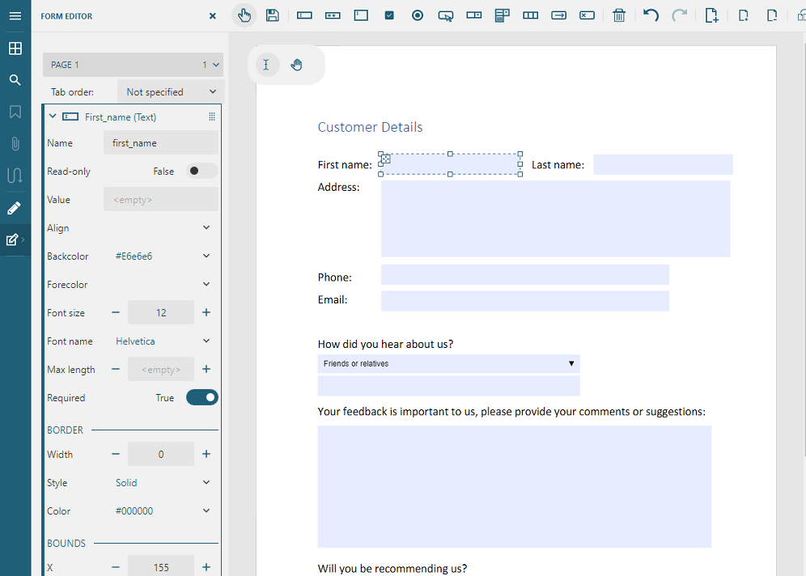Viewport: 806px width, 576px height.
Task: Add a text area field tool
Action: [361, 15]
